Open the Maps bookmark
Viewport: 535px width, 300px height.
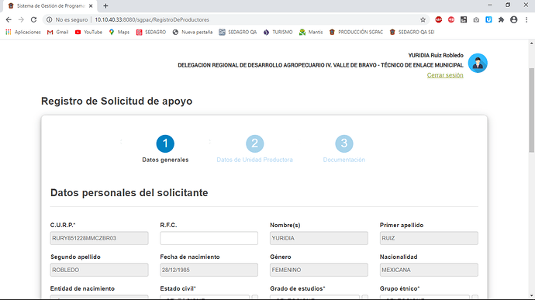click(119, 32)
